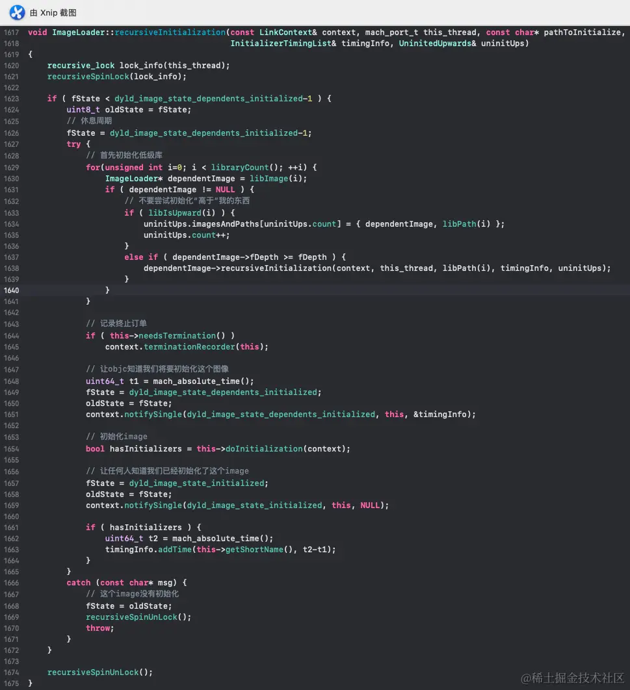Image resolution: width=630 pixels, height=690 pixels.
Task: Click 'dependentImage->recursiveInitialization' call on line 1638
Action: point(237,268)
